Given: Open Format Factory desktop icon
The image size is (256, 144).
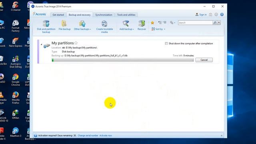Looking at the screenshot, I should (16, 26).
